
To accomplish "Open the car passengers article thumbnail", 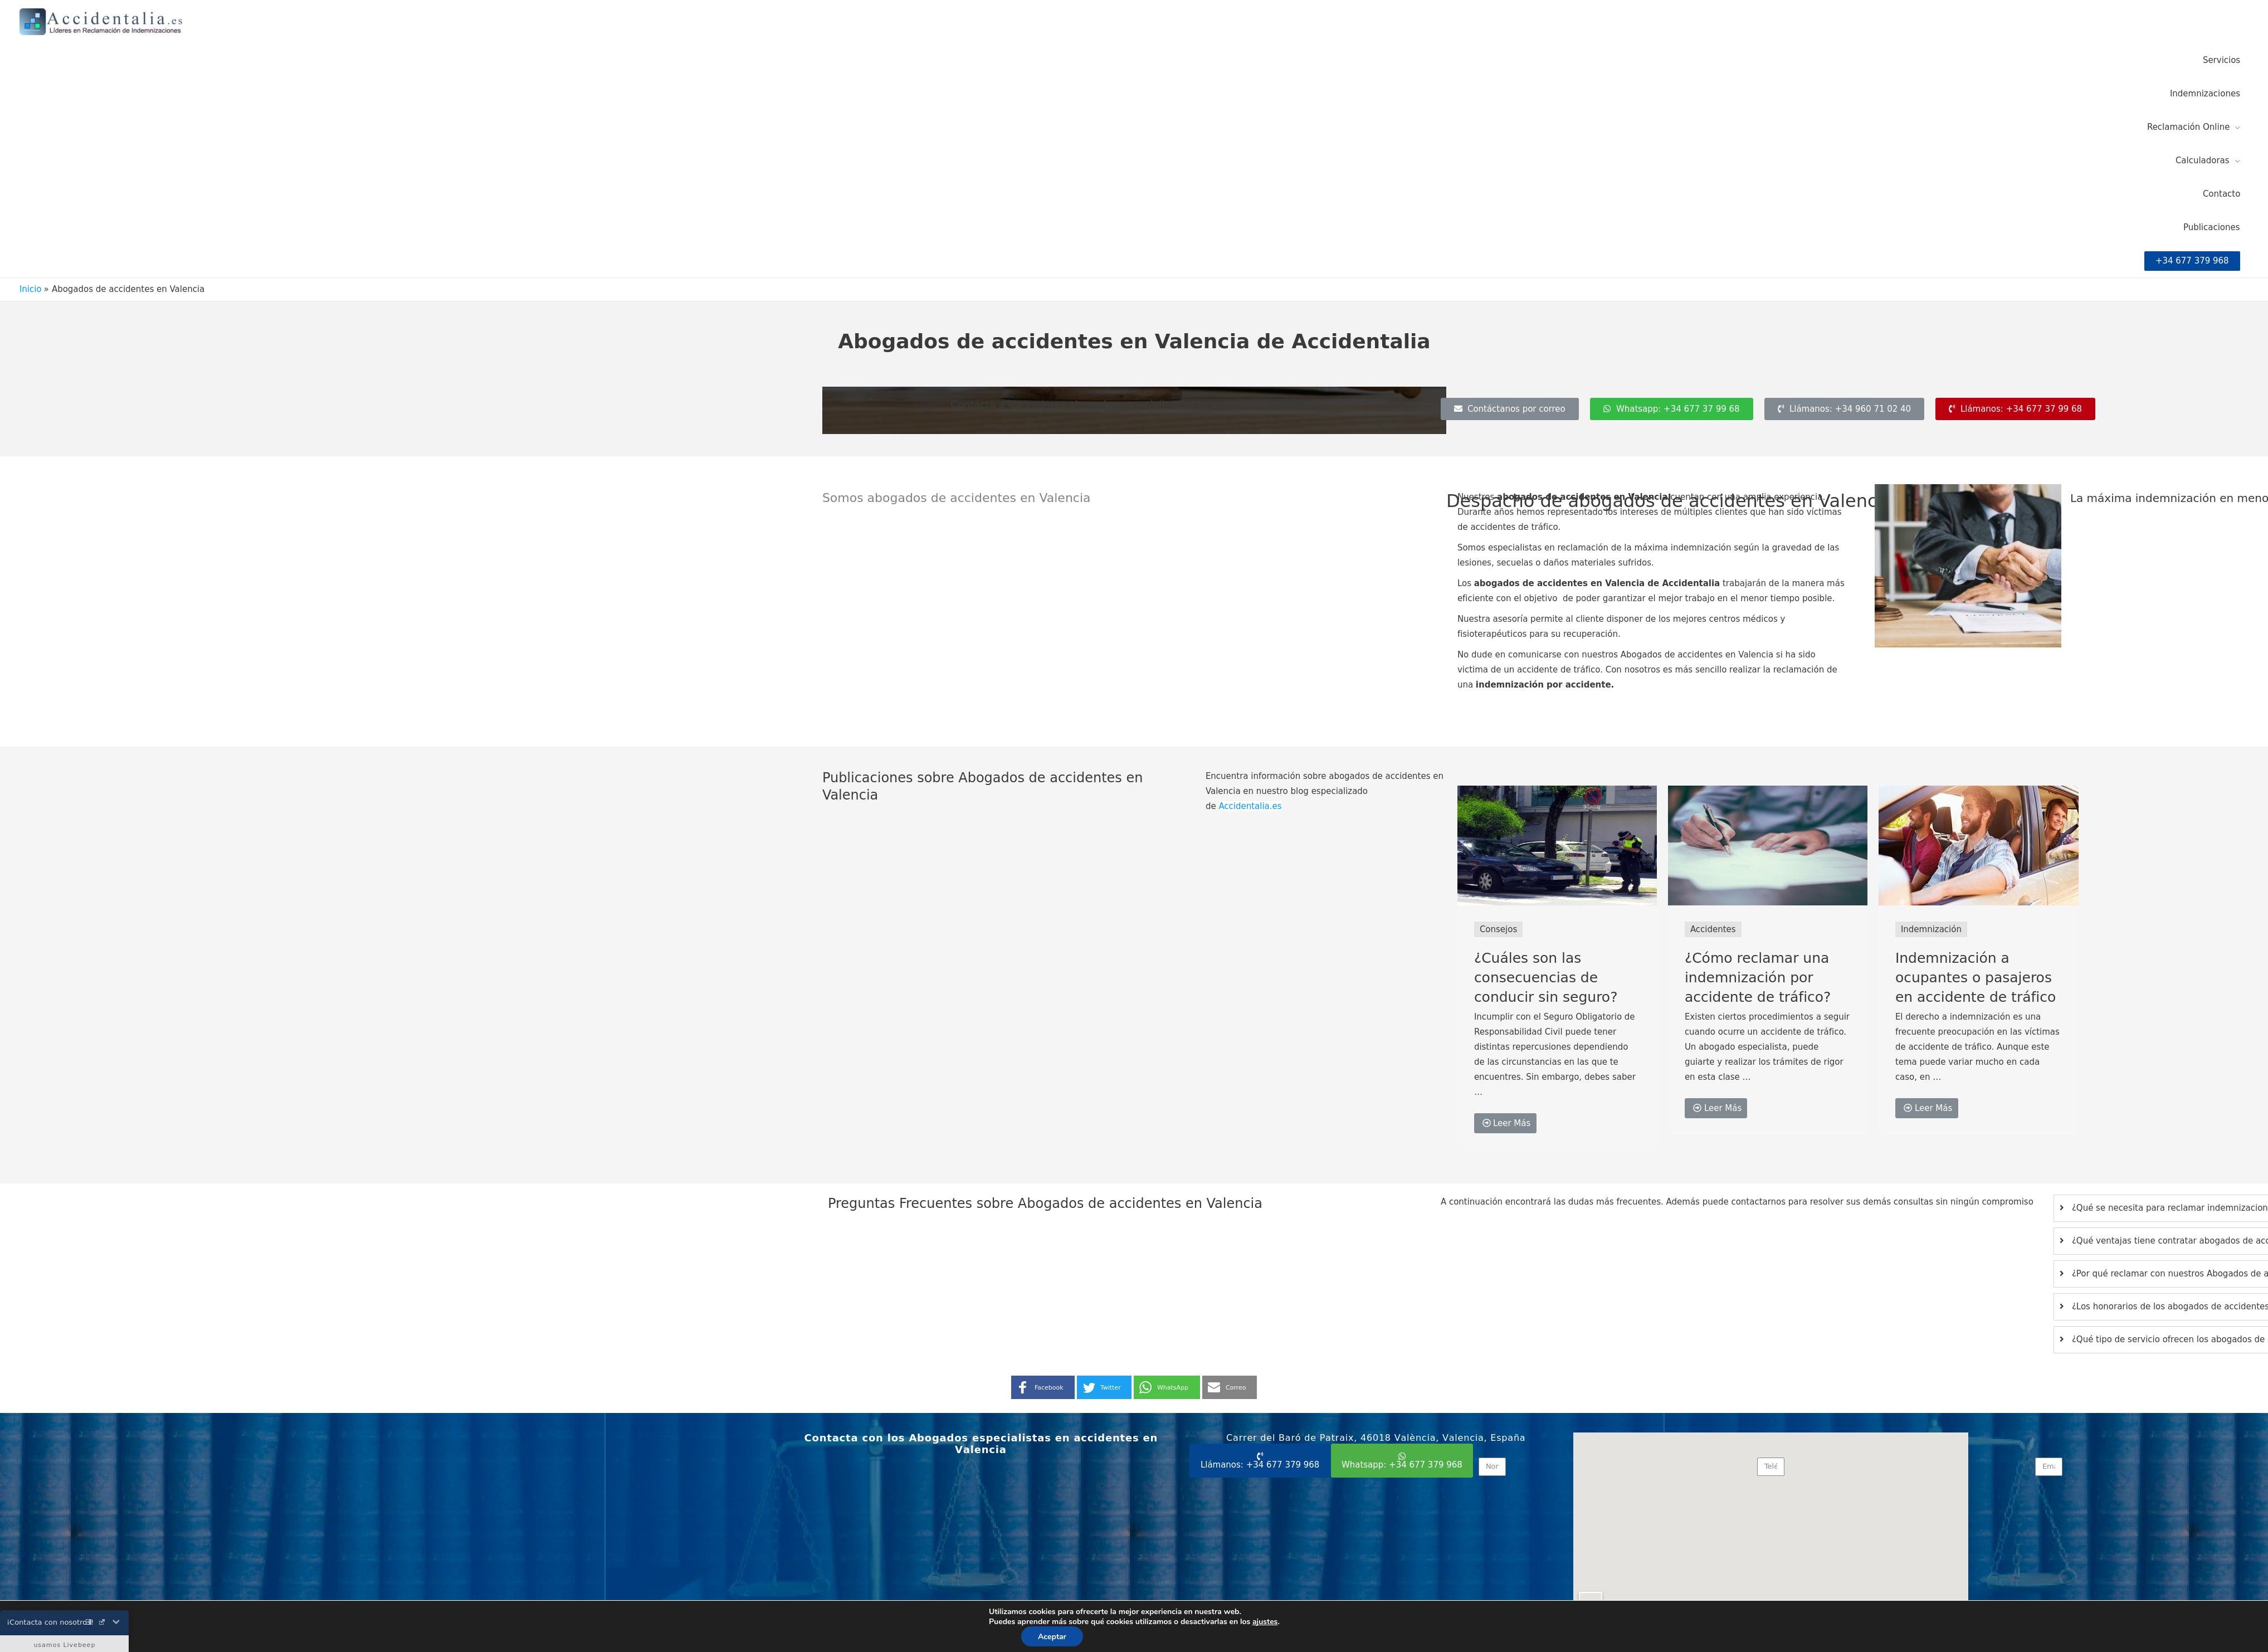I will pos(1978,845).
